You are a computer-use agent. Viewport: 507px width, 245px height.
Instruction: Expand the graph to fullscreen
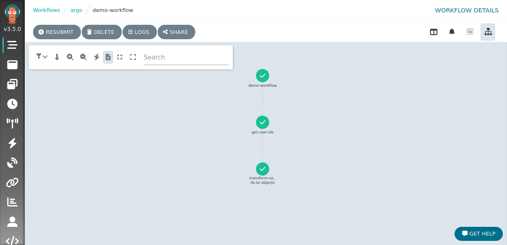[133, 57]
